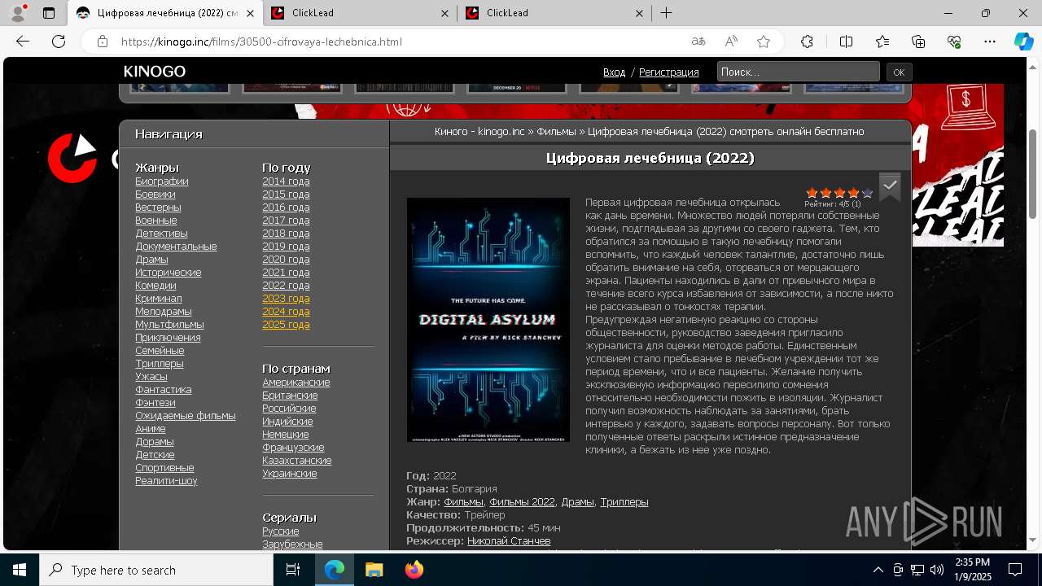Mark film with bookmark check icon

890,186
